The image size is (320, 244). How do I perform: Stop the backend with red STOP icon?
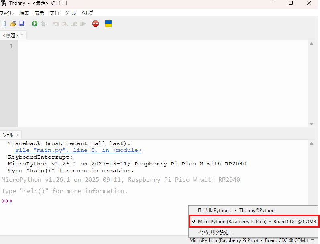pos(96,24)
